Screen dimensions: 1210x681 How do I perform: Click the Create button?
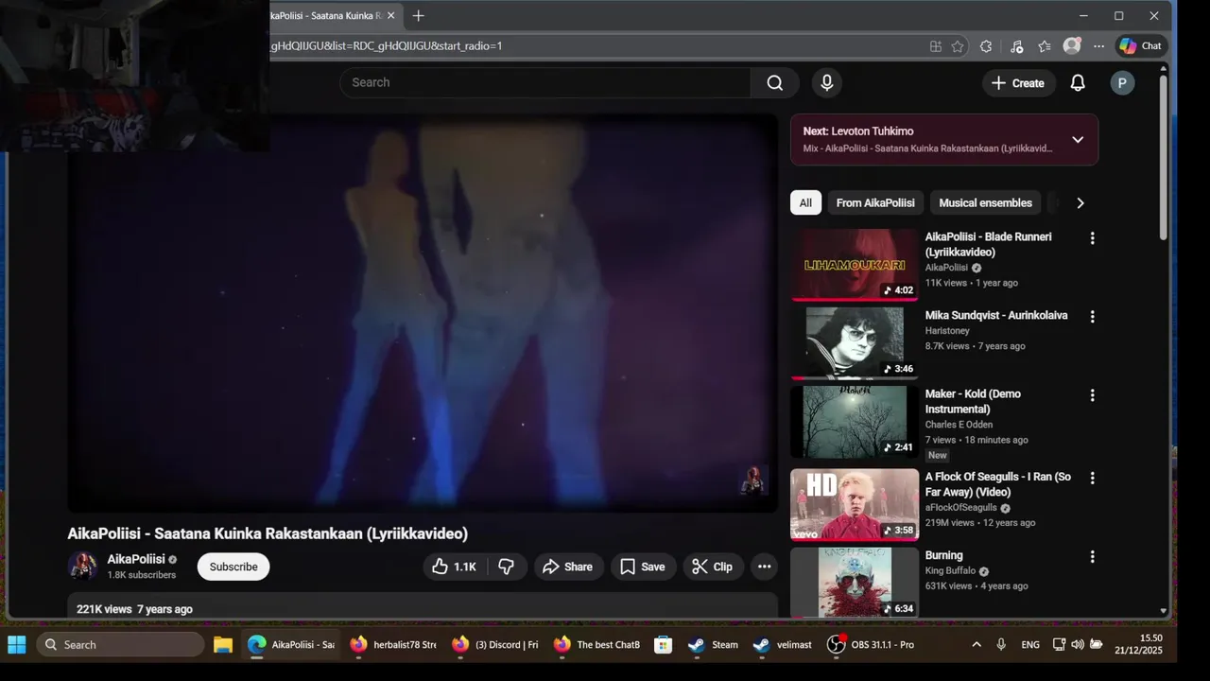click(x=1017, y=83)
